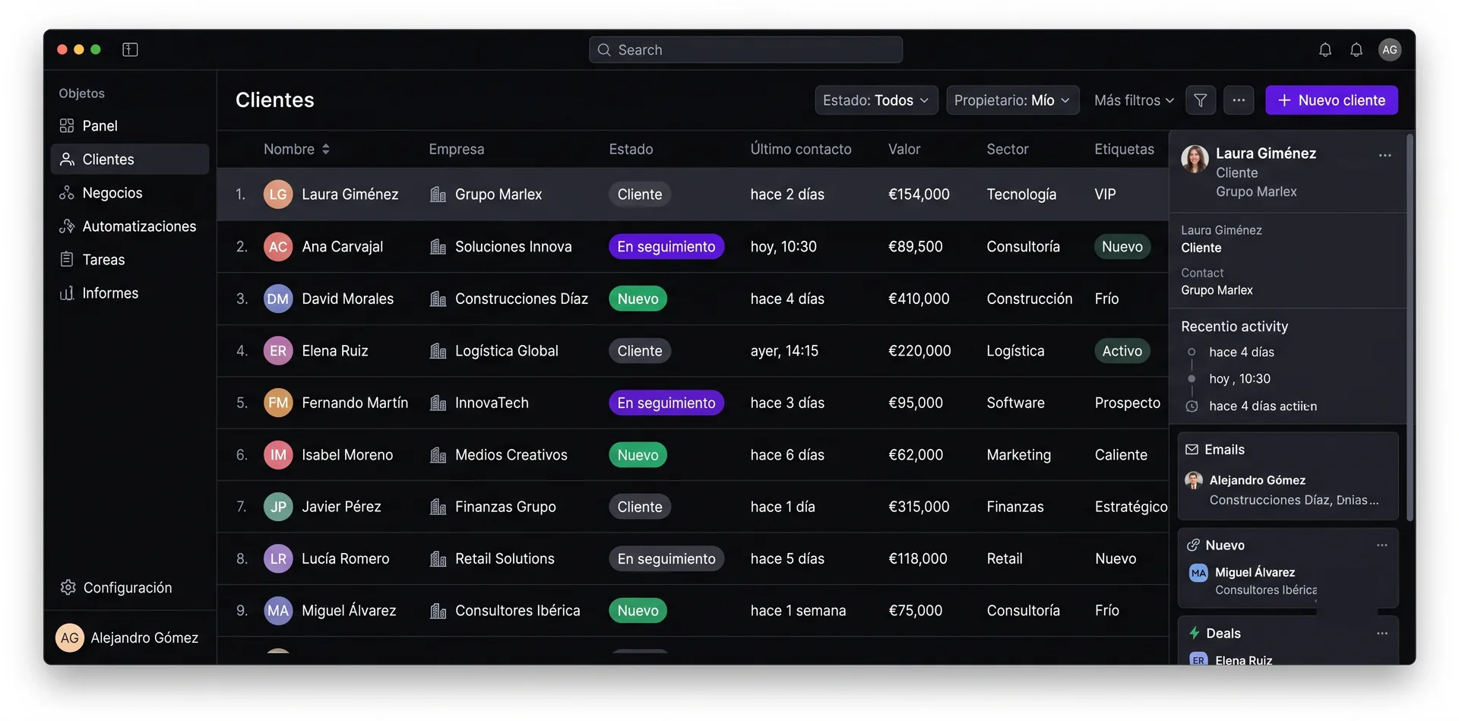Click the FM avatar for Fernando Martín

tap(278, 403)
